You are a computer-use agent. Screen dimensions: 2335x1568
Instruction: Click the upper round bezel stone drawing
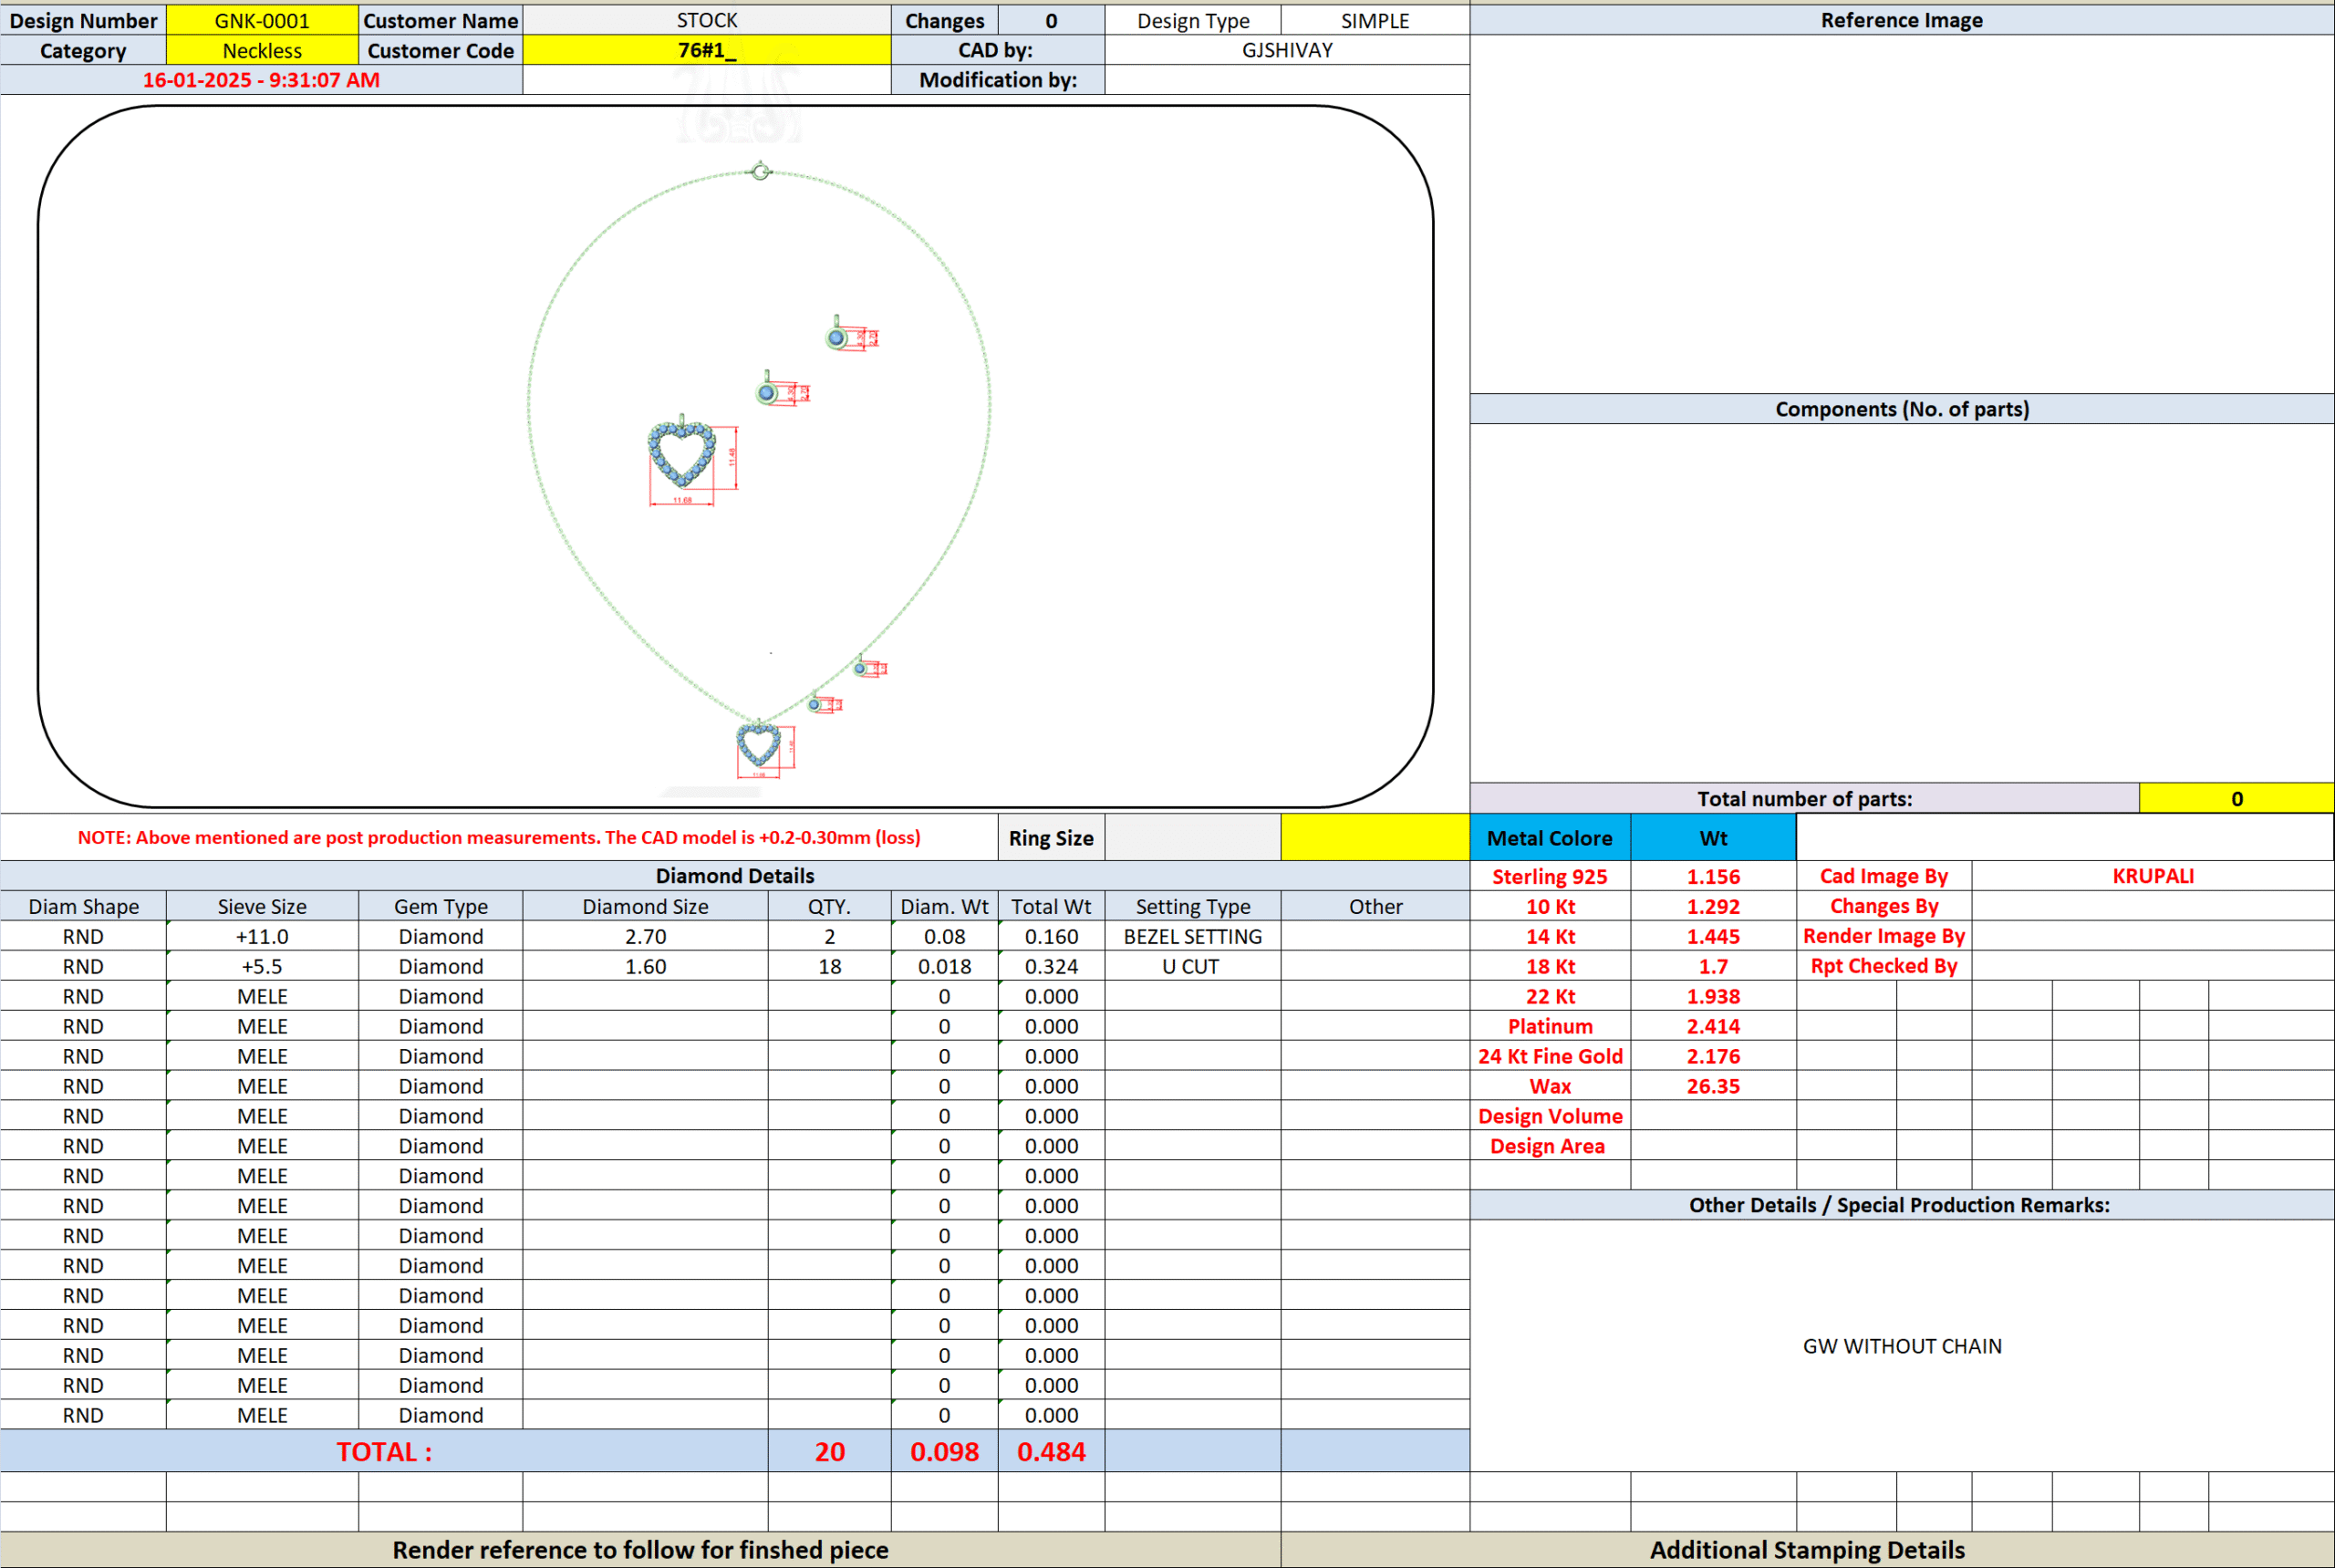837,337
